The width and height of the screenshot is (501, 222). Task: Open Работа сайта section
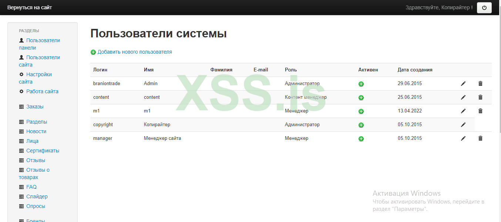coord(42,91)
